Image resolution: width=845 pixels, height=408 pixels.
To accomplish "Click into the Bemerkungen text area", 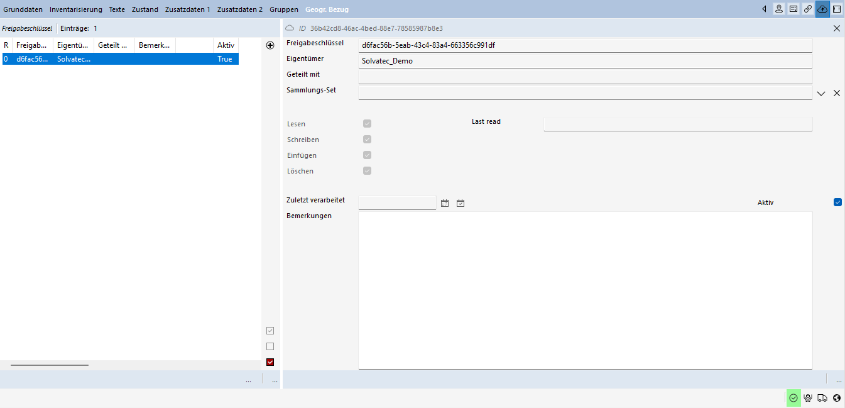I will coord(584,289).
